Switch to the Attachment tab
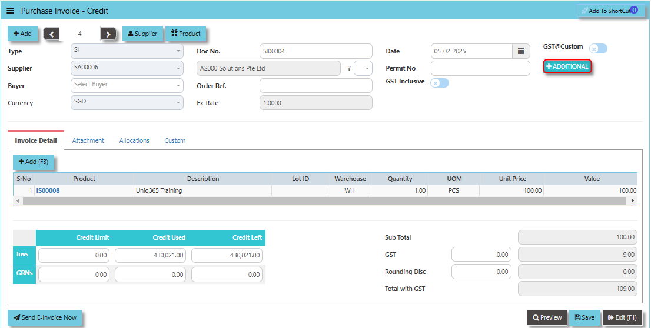The image size is (651, 328). pyautogui.click(x=88, y=140)
